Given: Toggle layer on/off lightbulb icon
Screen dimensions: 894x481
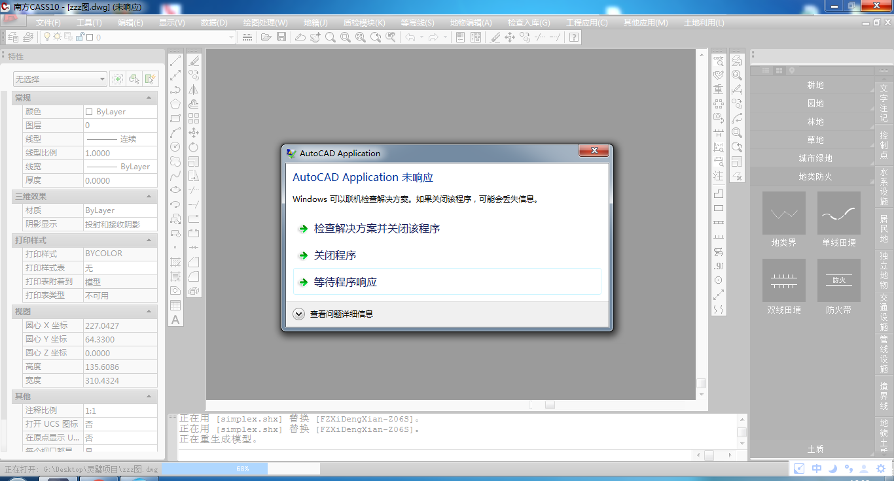Looking at the screenshot, I should click(x=47, y=37).
